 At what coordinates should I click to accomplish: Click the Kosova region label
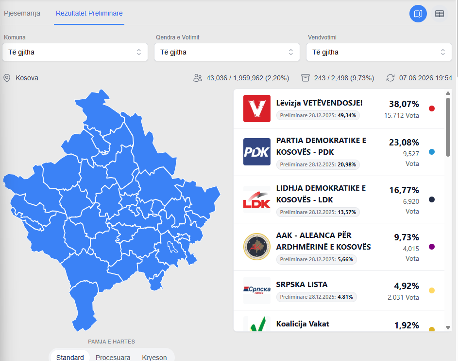tap(27, 78)
